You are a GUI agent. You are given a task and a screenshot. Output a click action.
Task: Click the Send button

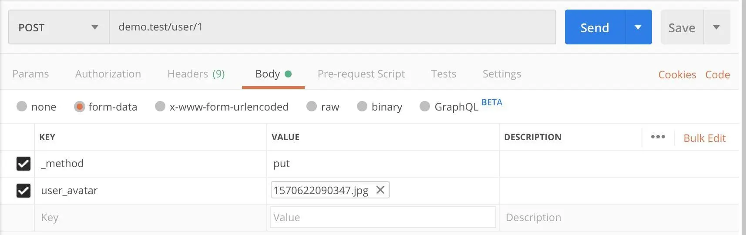point(595,27)
